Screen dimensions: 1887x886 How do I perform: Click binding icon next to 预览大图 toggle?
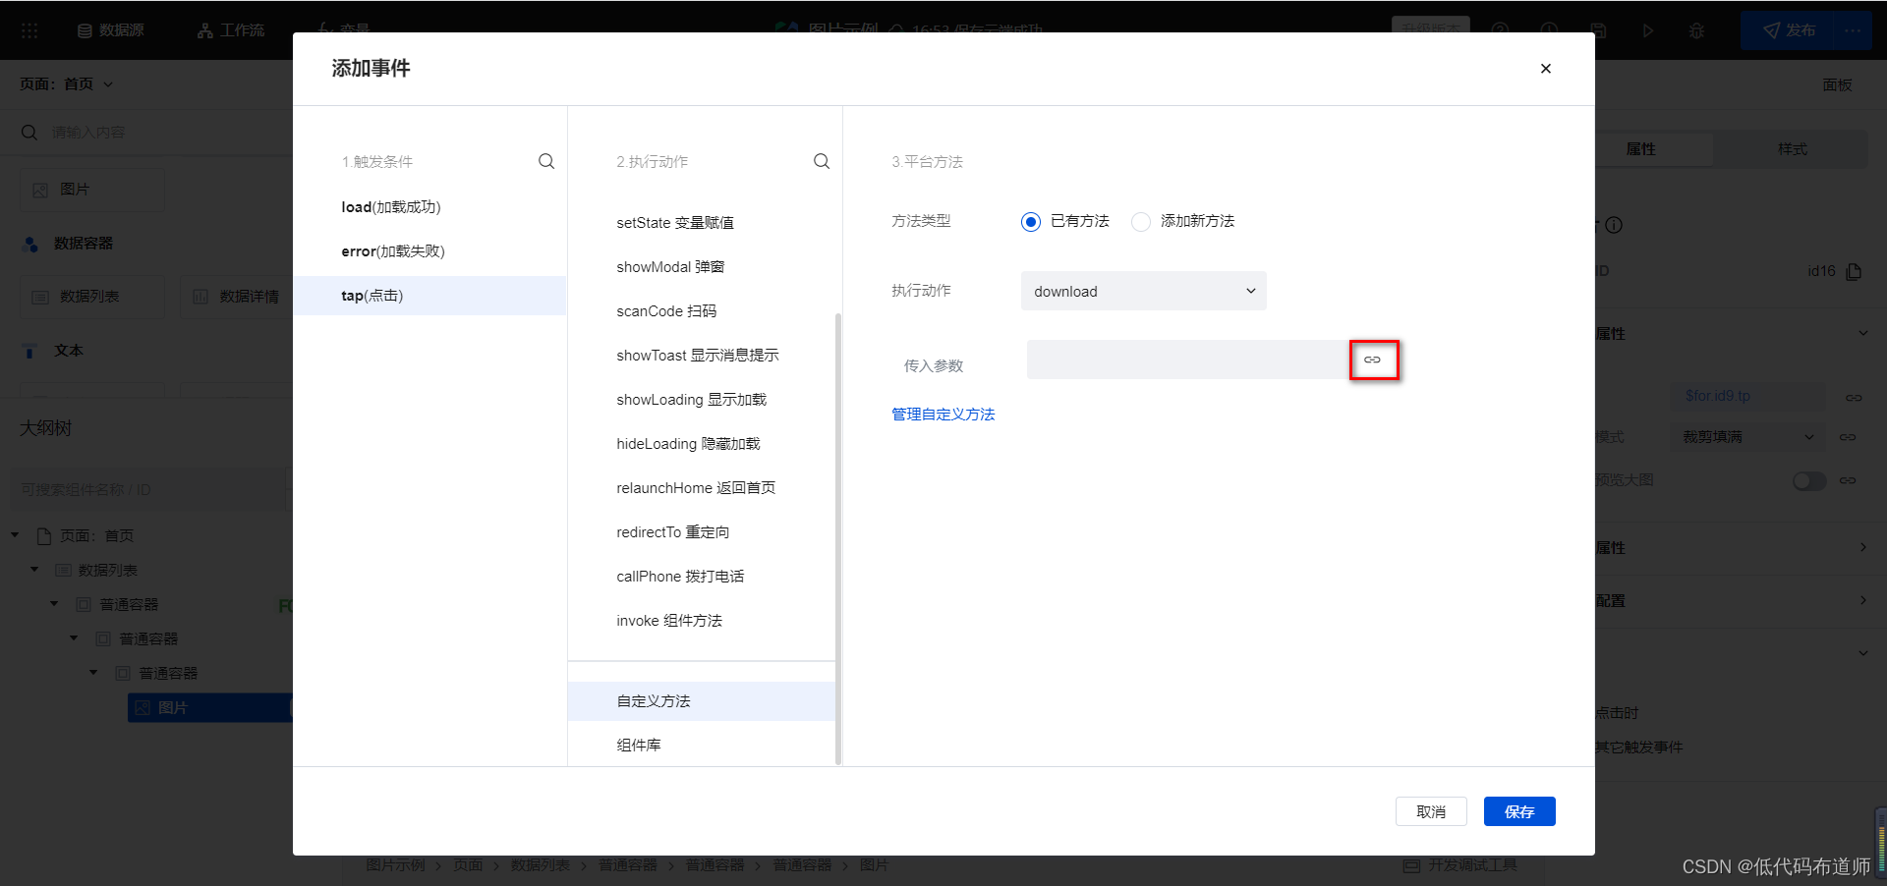click(x=1848, y=480)
